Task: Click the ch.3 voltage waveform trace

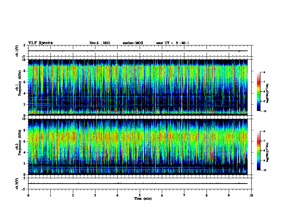Action: 138,184
